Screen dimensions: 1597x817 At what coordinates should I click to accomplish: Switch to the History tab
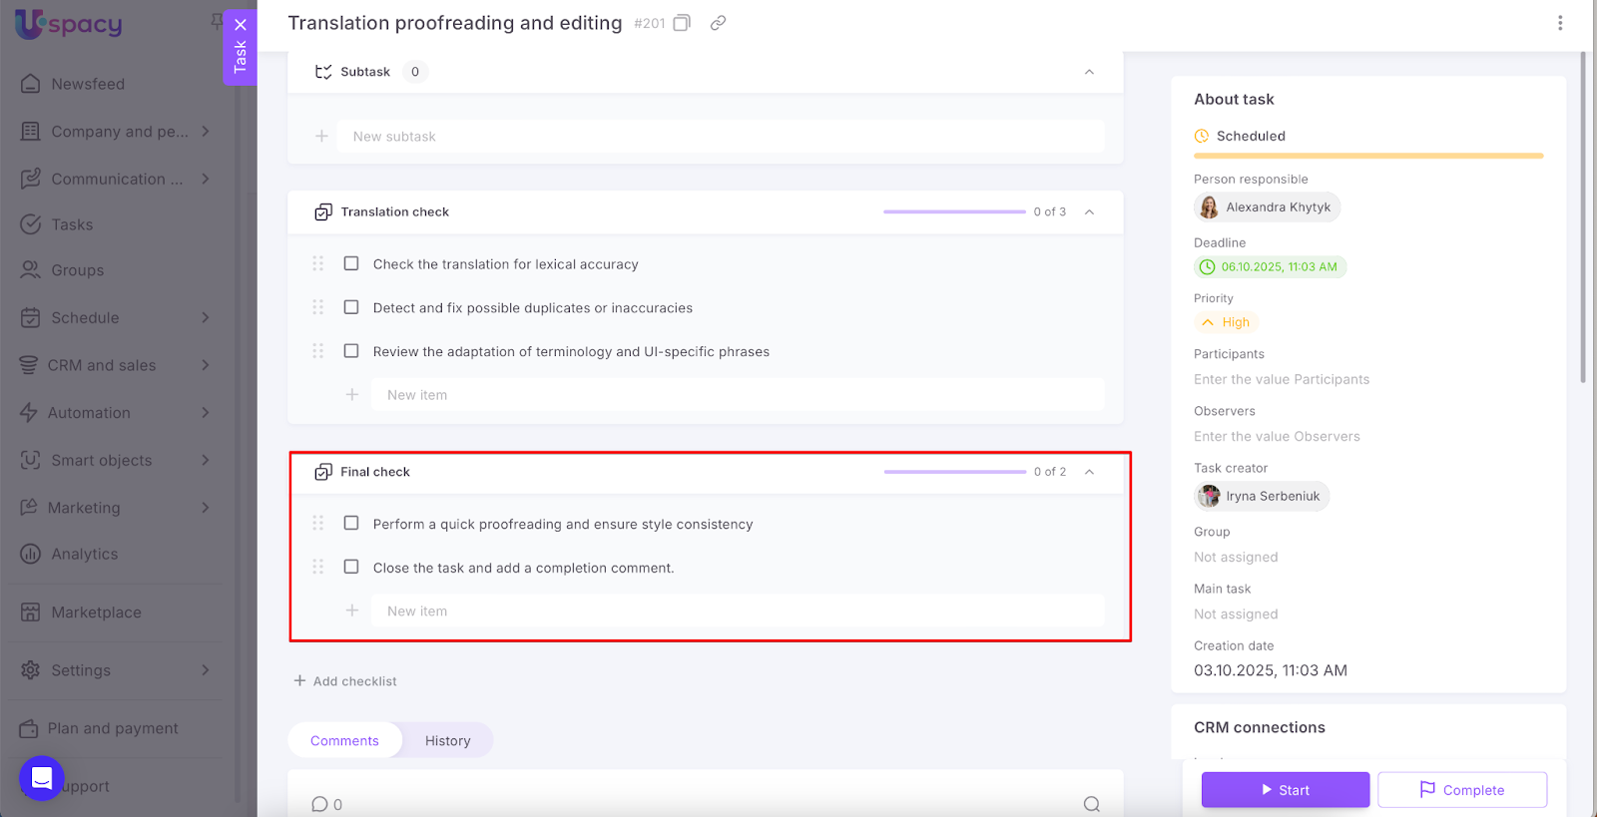pyautogui.click(x=447, y=740)
